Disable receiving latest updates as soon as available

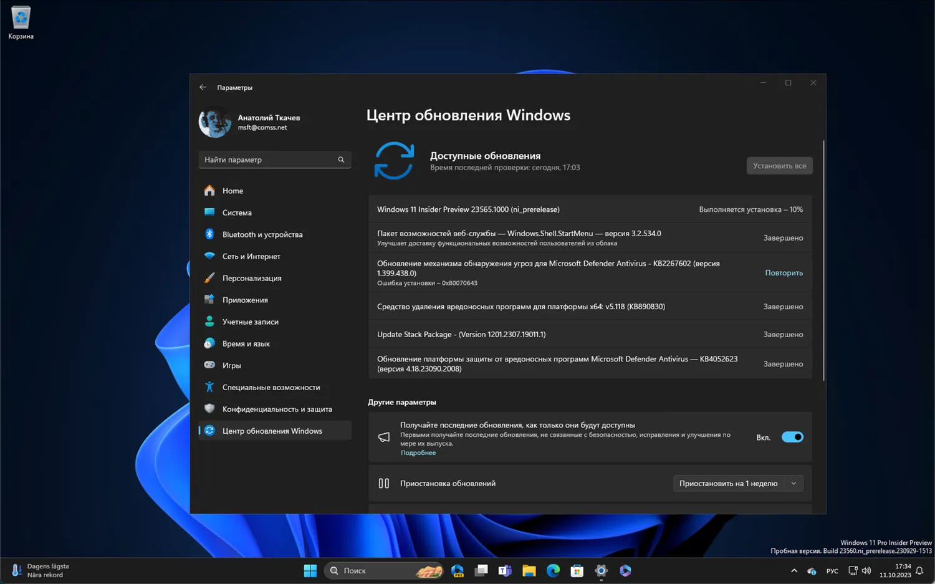click(792, 437)
